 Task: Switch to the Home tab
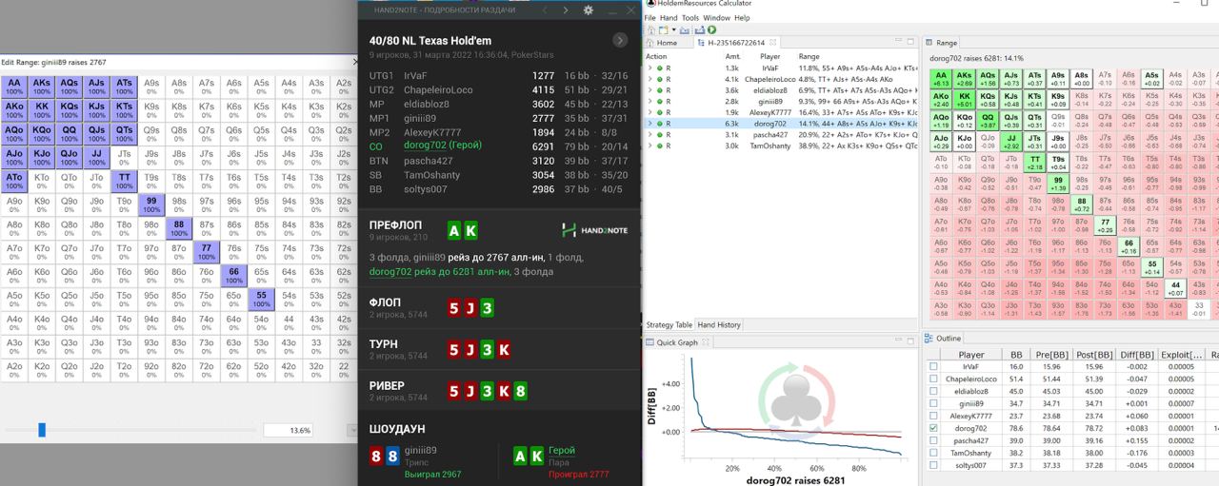click(668, 43)
